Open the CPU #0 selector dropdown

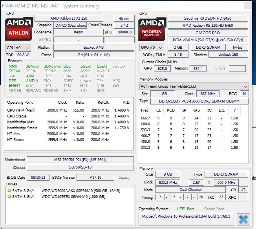coord(18,48)
